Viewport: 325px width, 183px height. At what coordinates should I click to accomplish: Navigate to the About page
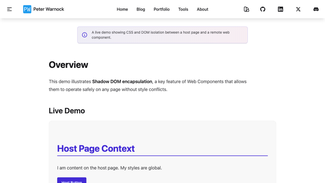(202, 9)
